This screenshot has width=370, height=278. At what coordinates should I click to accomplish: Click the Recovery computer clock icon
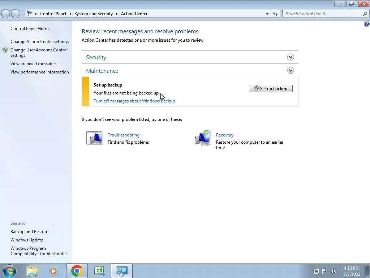[x=203, y=138]
